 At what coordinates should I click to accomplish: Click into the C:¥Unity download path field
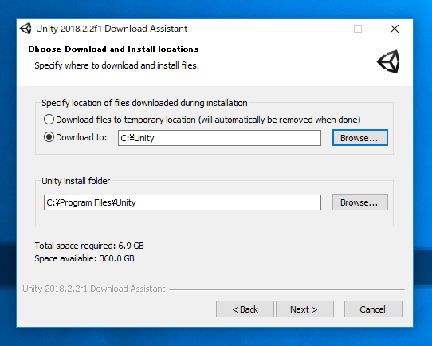pos(219,138)
